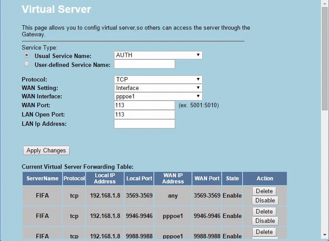
Task: Click the vertical scrollbar thumb
Action: pos(325,58)
